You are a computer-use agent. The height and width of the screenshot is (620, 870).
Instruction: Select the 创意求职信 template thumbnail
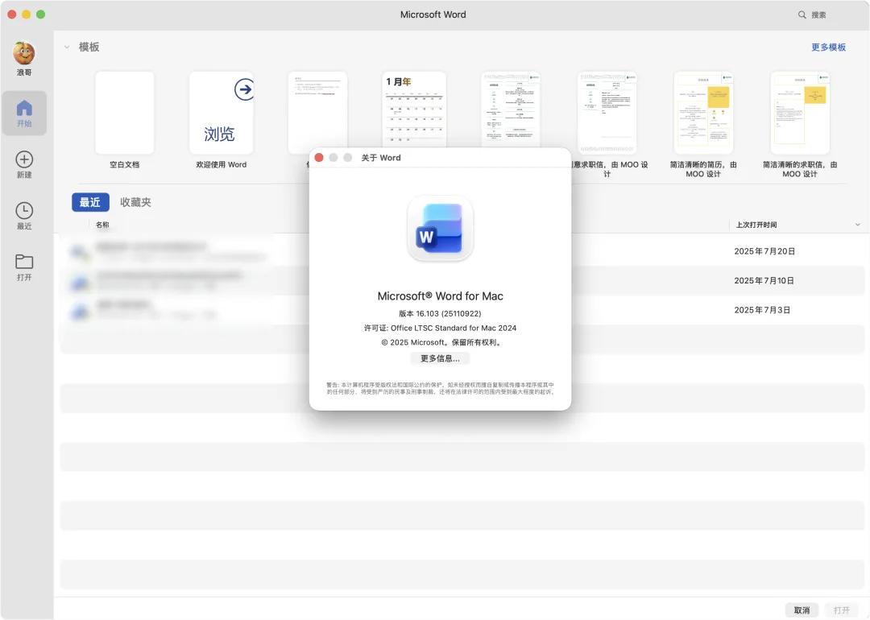point(607,113)
